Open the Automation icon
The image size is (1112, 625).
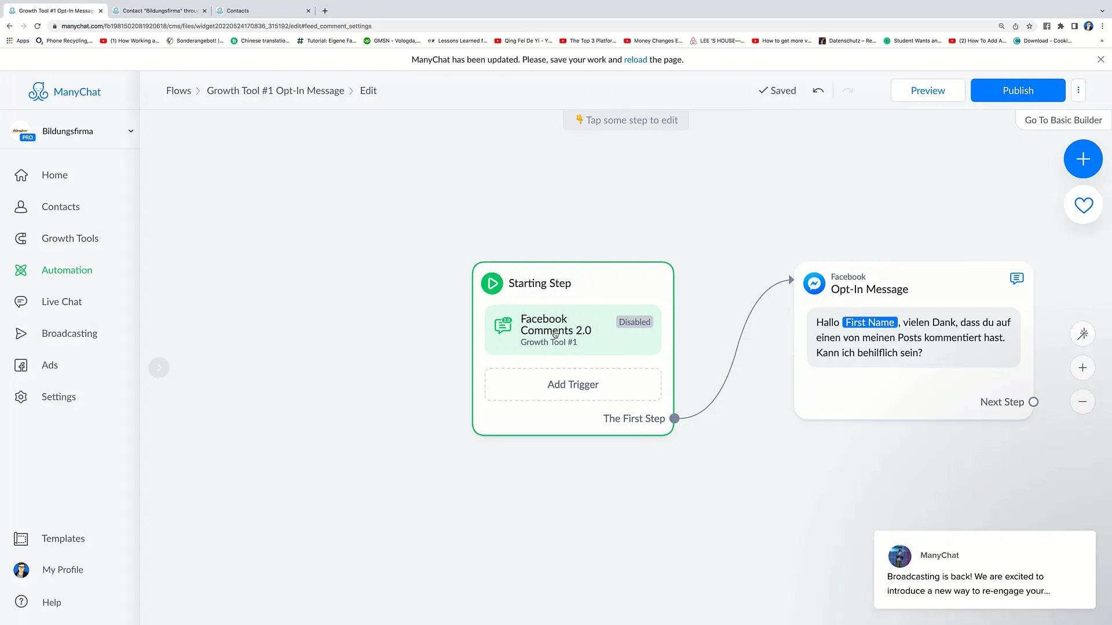[21, 270]
